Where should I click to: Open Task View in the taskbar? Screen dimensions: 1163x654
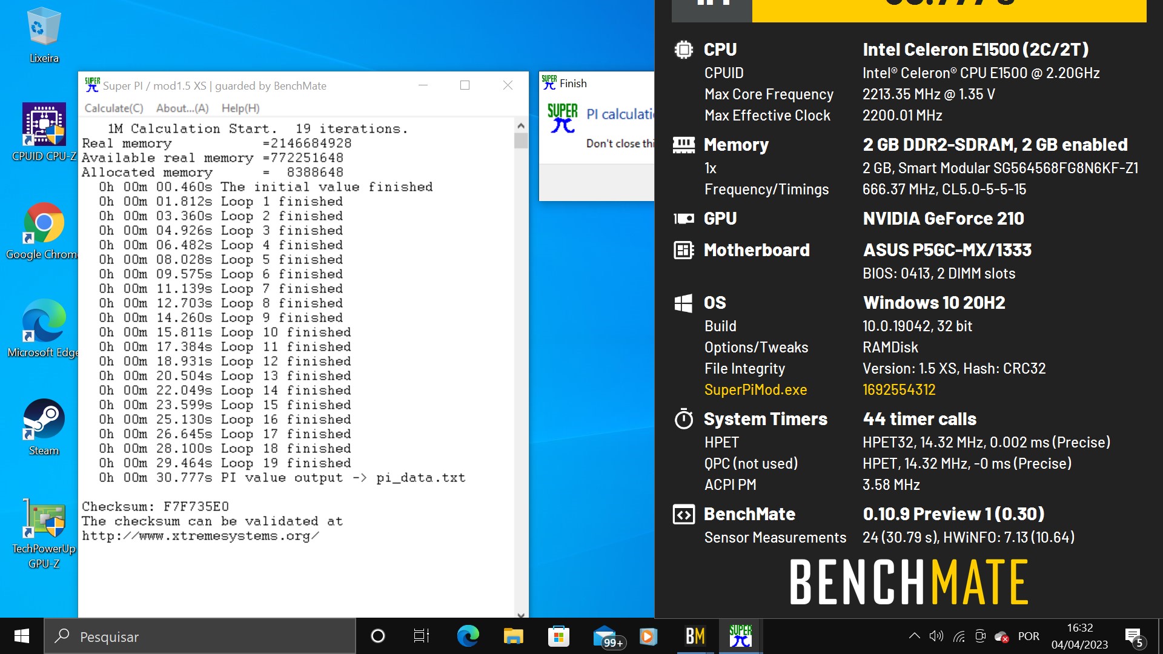(x=421, y=636)
